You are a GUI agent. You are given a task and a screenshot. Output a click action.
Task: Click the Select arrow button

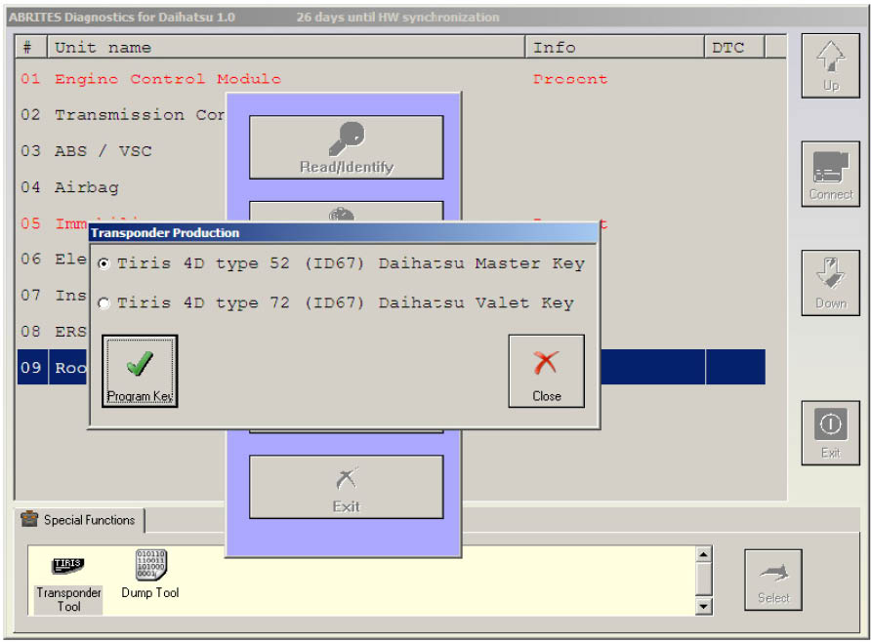[772, 580]
